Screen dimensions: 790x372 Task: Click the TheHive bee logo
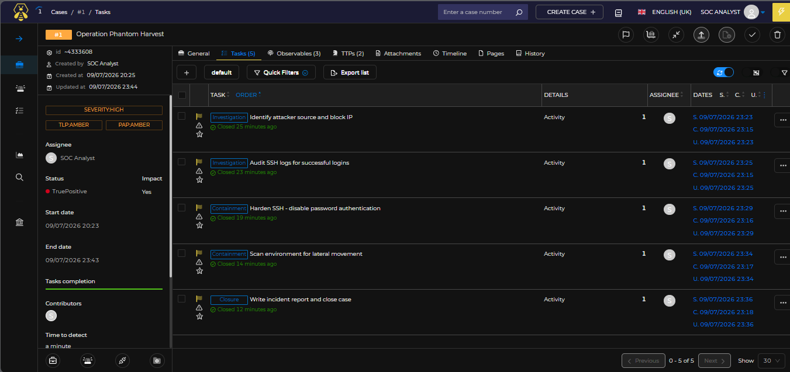coord(21,11)
